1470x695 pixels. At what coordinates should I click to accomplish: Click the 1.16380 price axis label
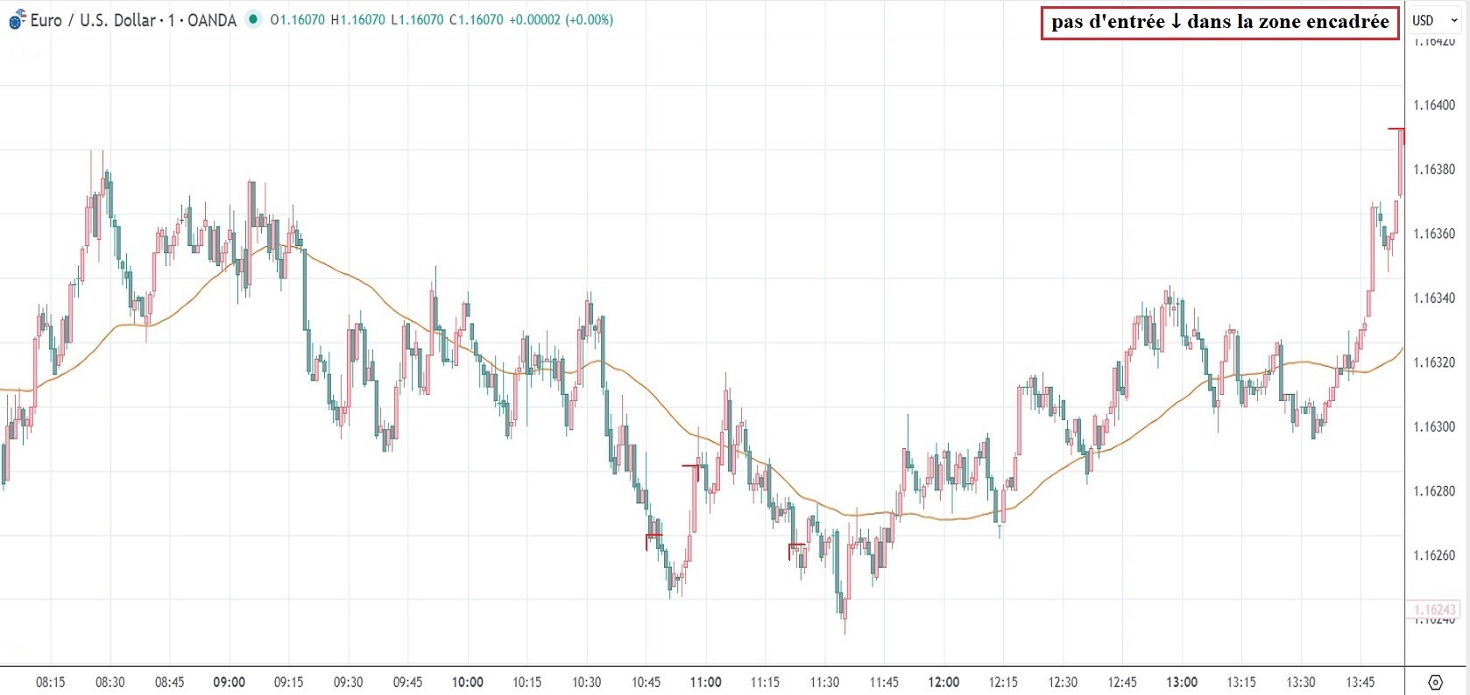click(x=1434, y=170)
